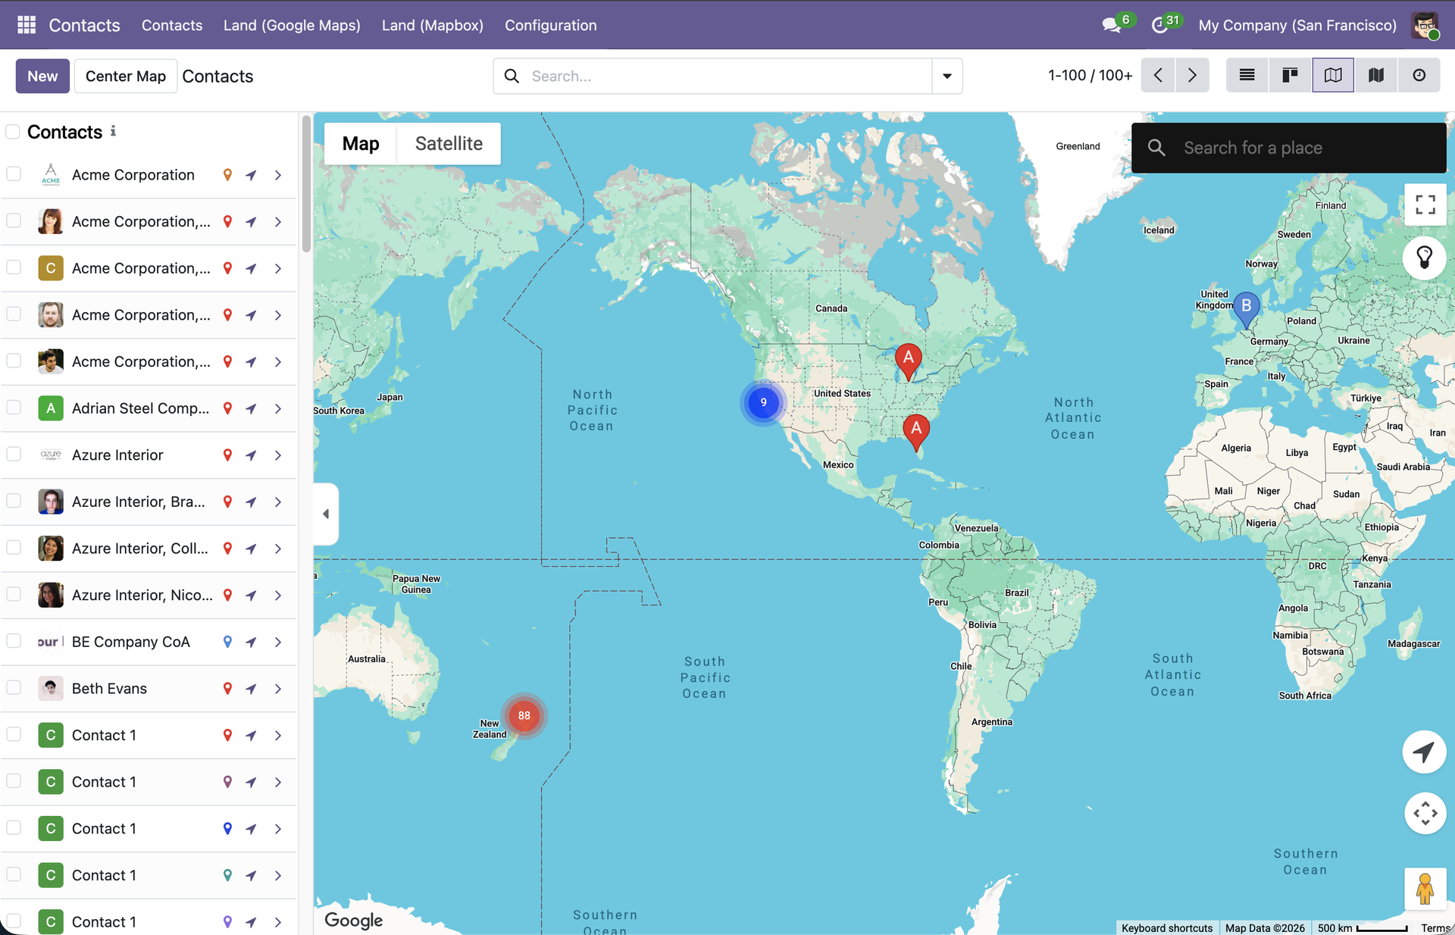This screenshot has height=935, width=1455.
Task: Open the user avatar menu
Action: 1425,25
